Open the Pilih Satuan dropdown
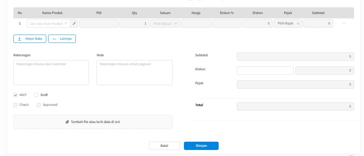The image size is (364, 156). click(x=165, y=24)
